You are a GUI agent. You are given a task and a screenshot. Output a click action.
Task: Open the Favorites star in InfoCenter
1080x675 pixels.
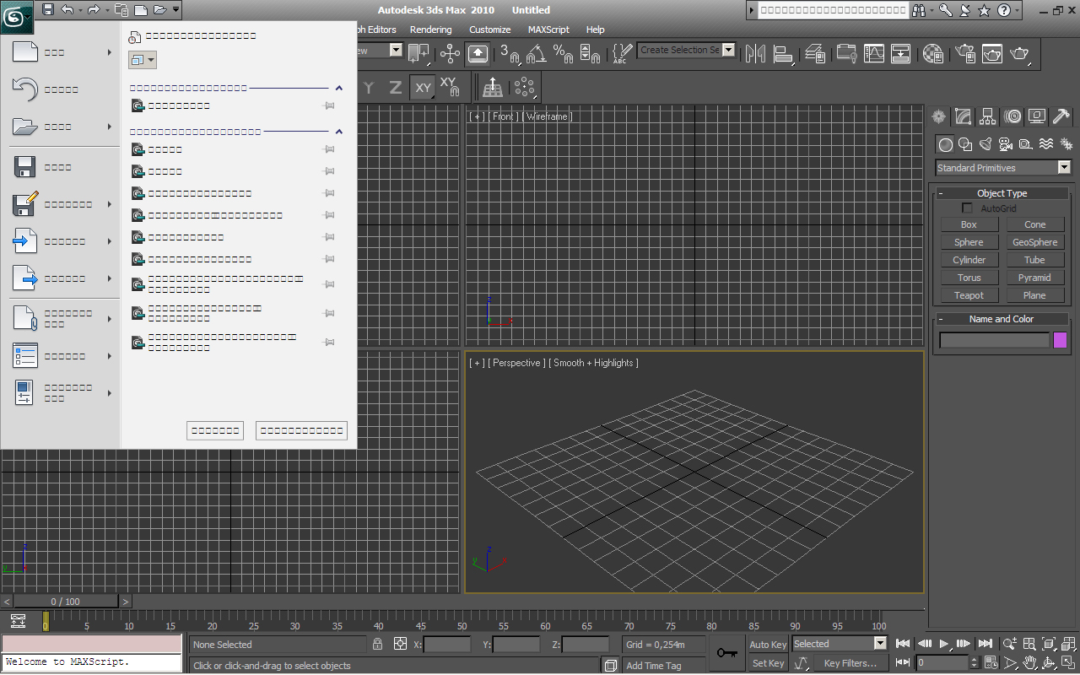985,10
